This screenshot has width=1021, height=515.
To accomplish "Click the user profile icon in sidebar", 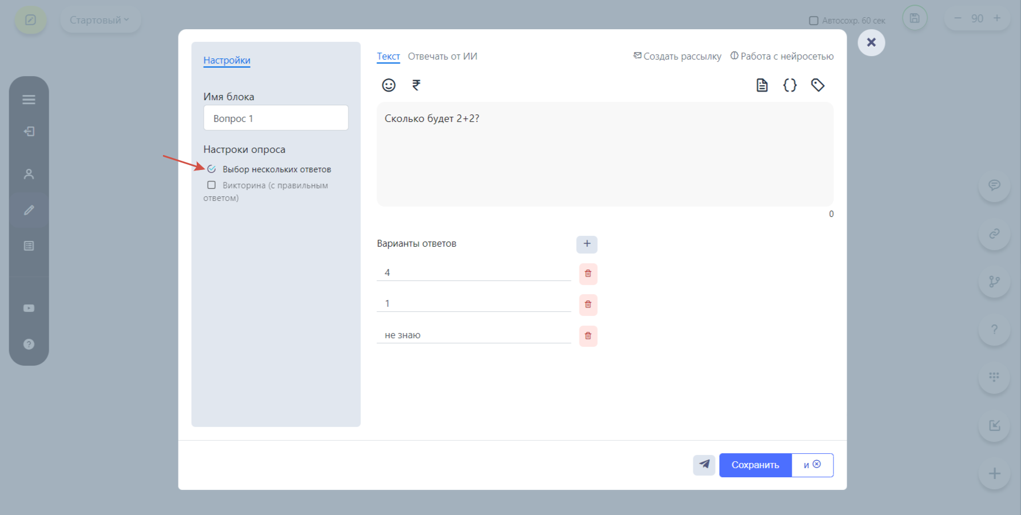I will pos(29,174).
